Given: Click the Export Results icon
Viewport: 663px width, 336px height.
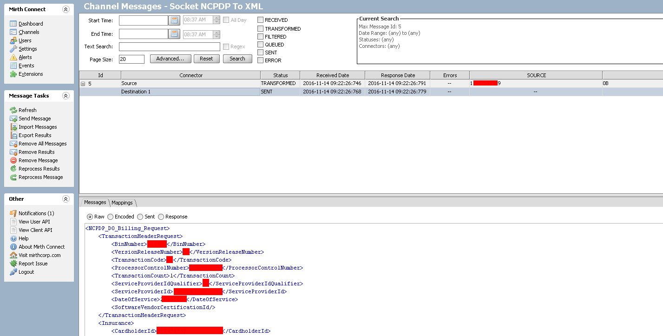Looking at the screenshot, I should [13, 135].
